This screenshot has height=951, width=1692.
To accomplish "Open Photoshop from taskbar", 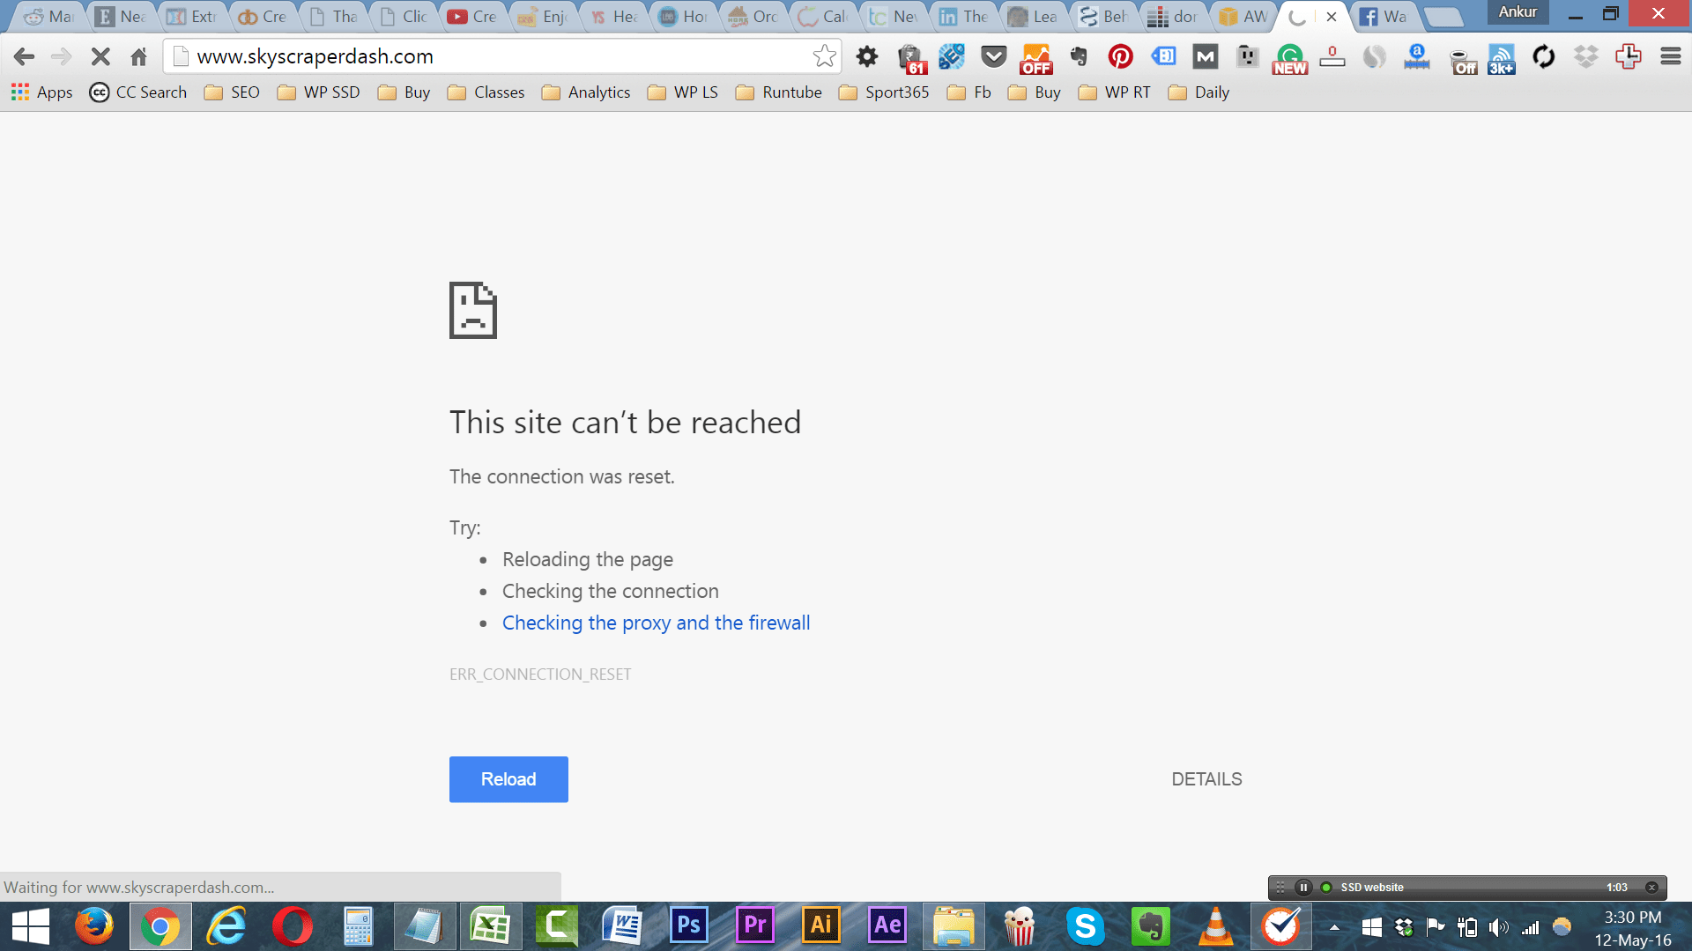I will [689, 926].
